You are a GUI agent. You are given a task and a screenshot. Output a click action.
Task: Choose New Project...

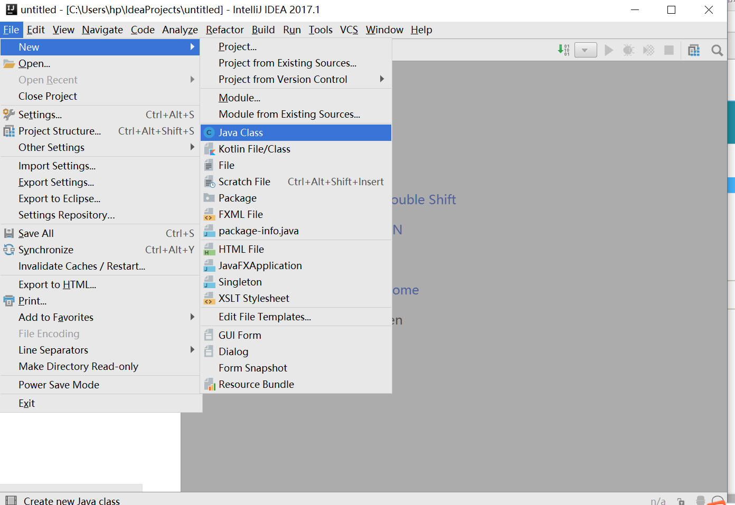pos(296,46)
